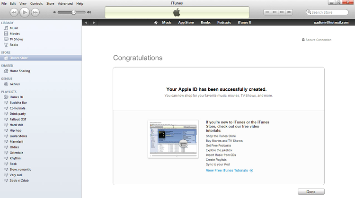
Task: Click the volume slider knob
Action: (73, 12)
